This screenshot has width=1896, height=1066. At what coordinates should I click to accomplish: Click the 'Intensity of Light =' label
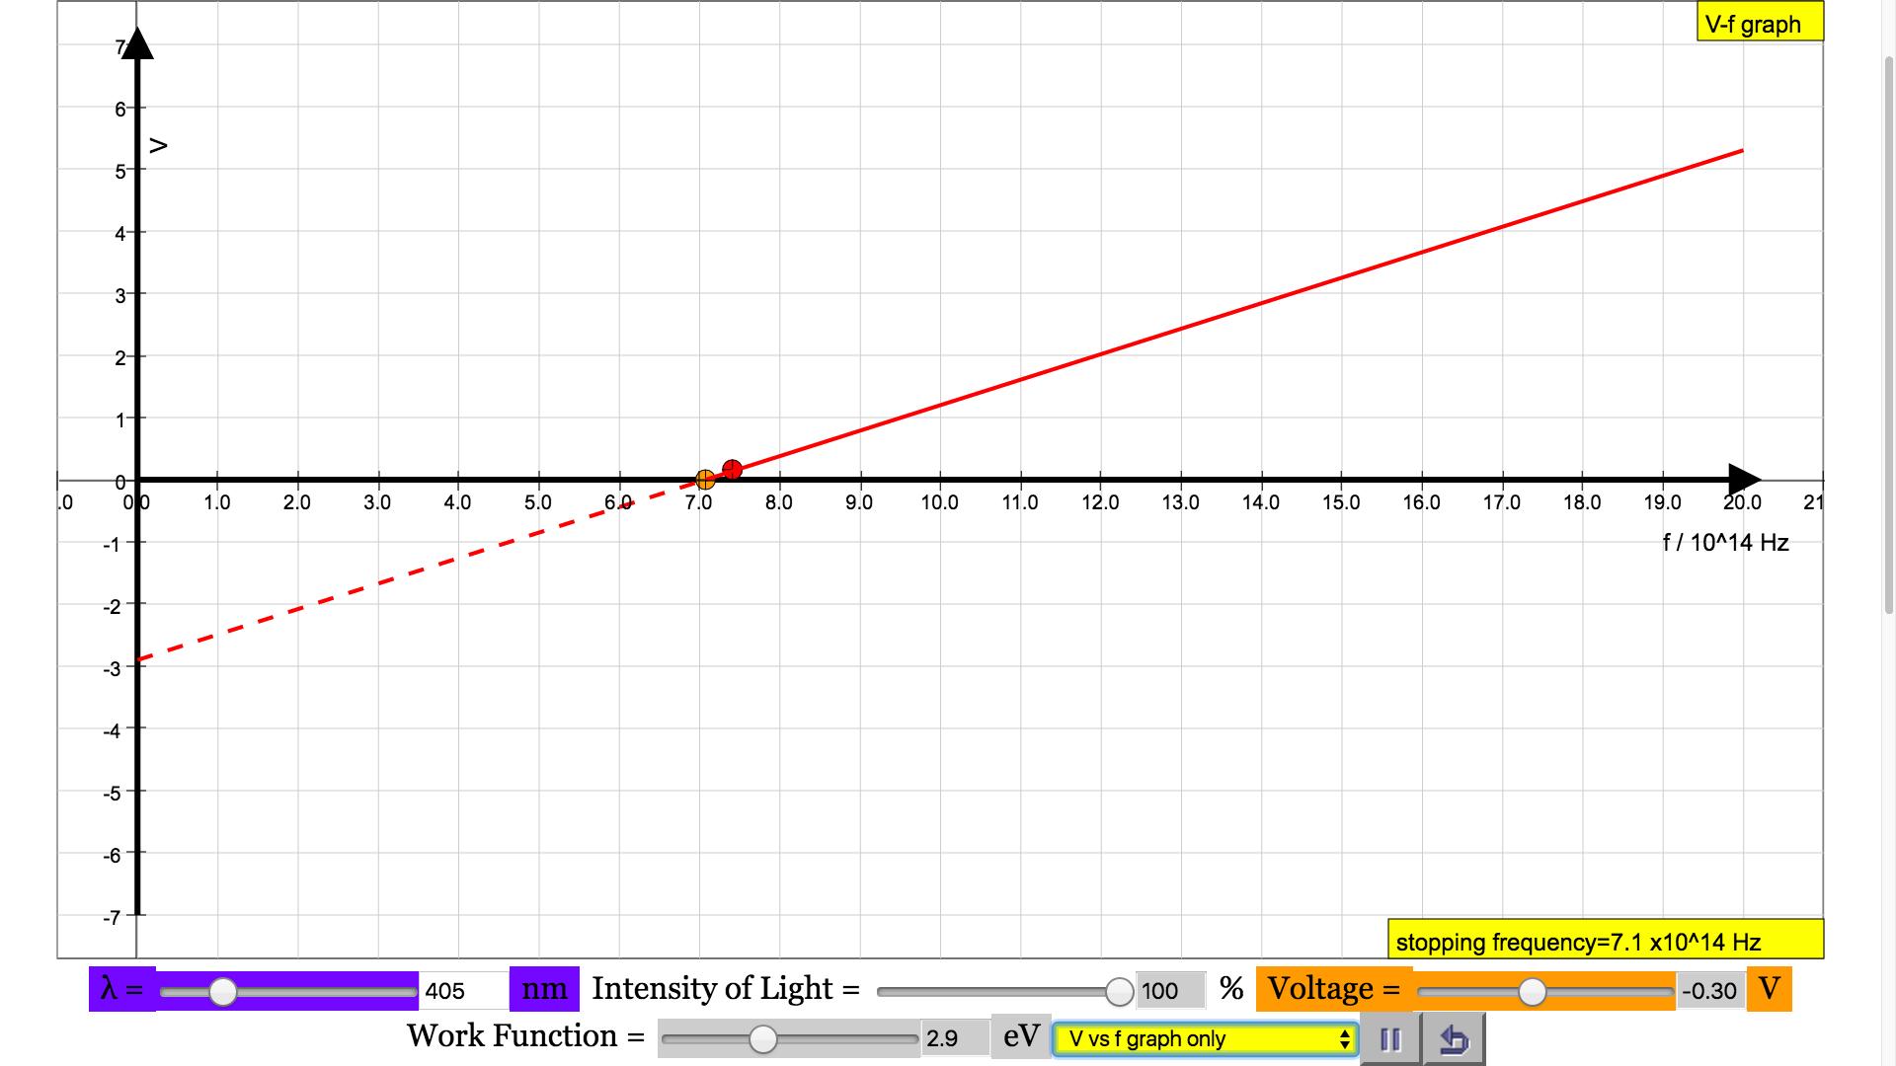click(x=726, y=989)
